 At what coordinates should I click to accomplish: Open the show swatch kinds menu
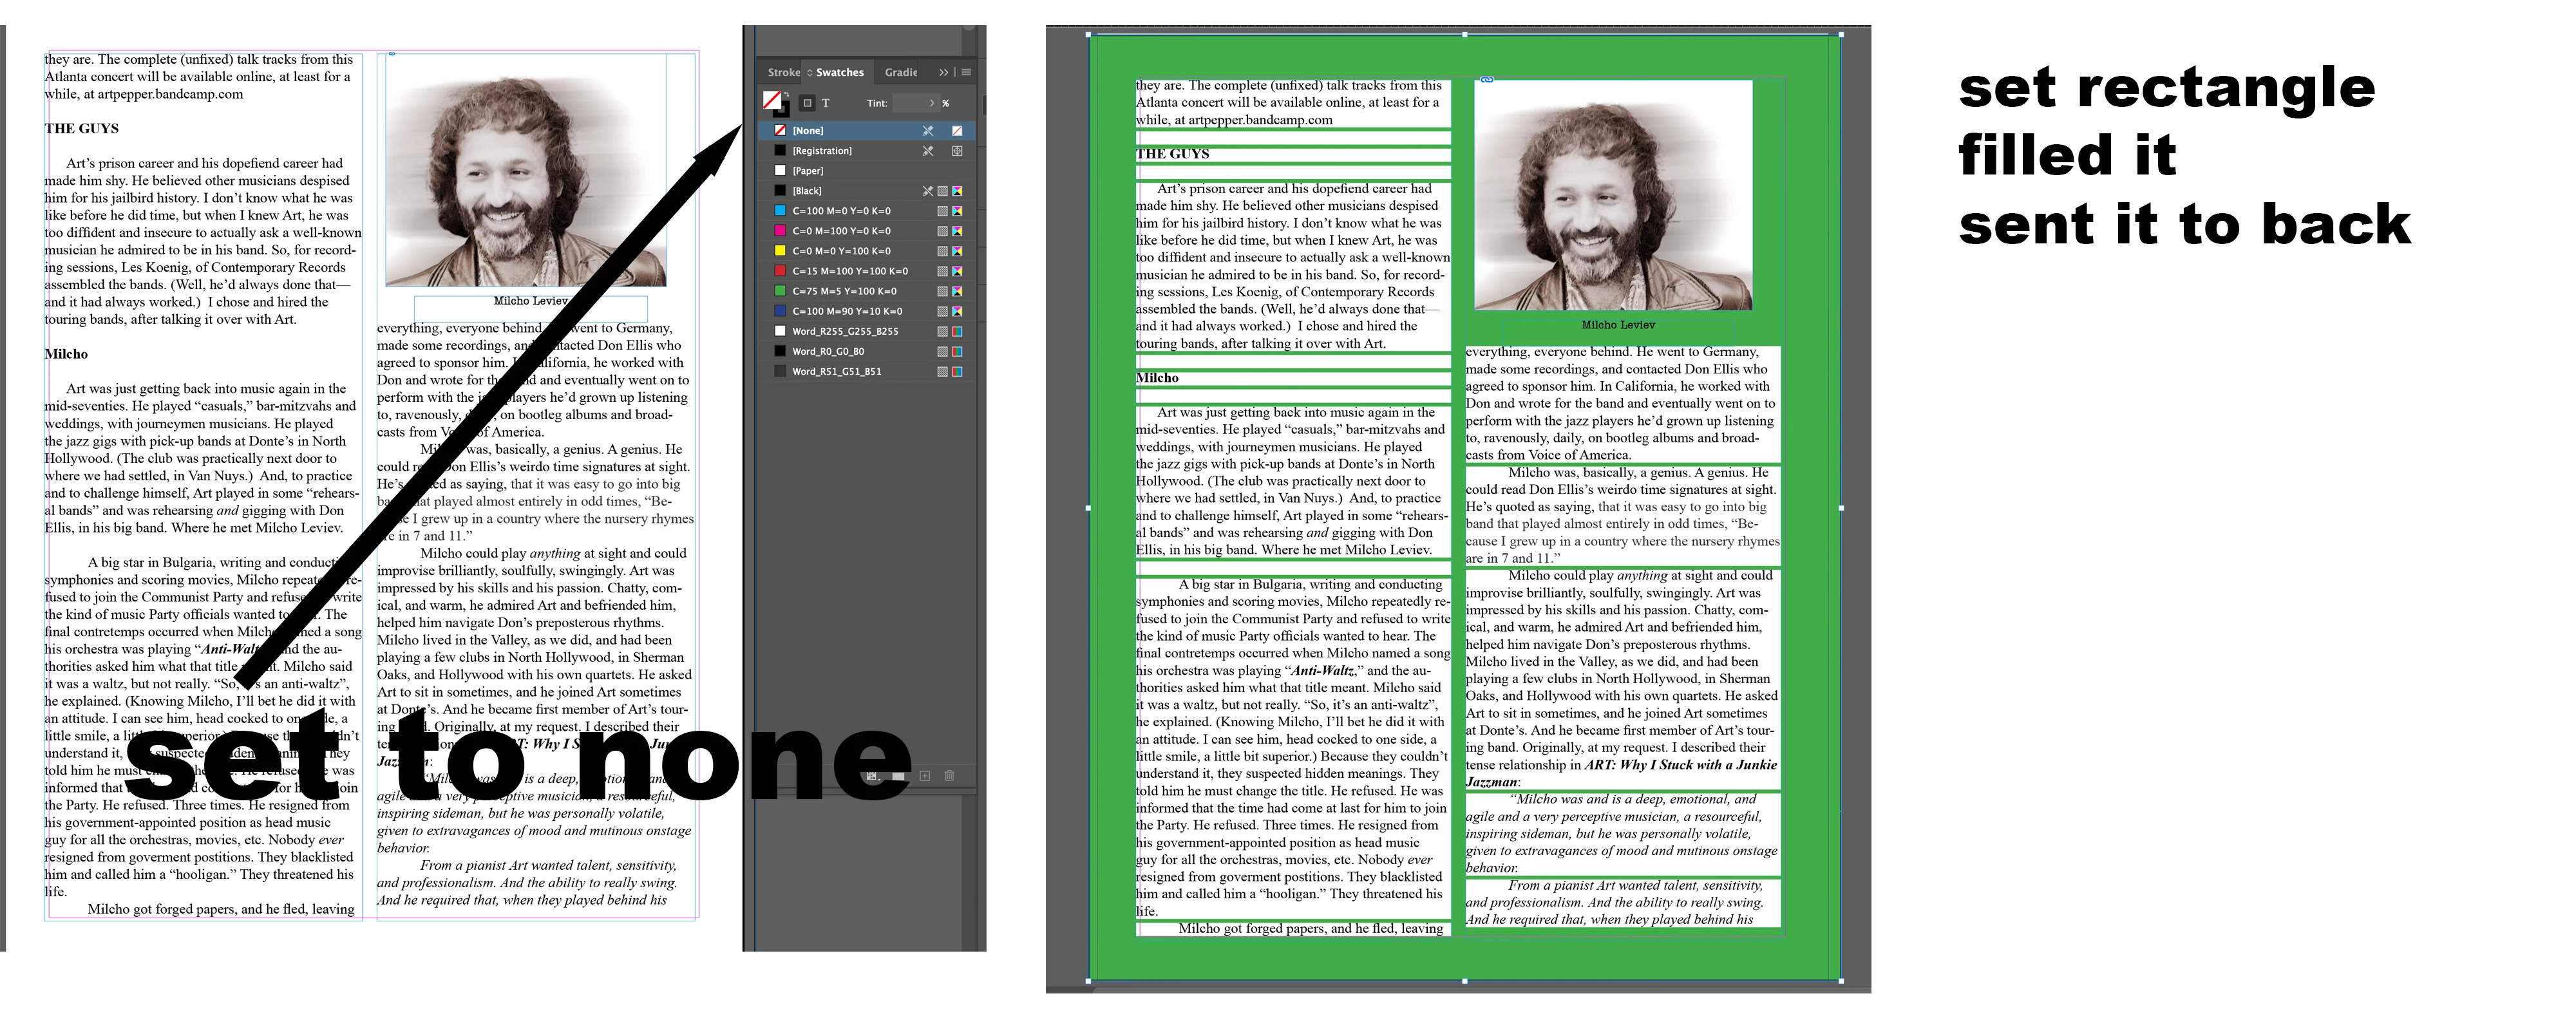click(873, 777)
